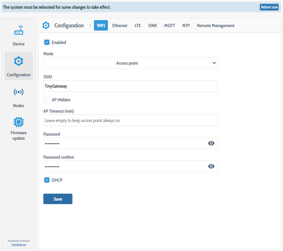Screen dimensions: 283x251
Task: Open the Mode dropdown showing Access point
Action: tap(127, 63)
